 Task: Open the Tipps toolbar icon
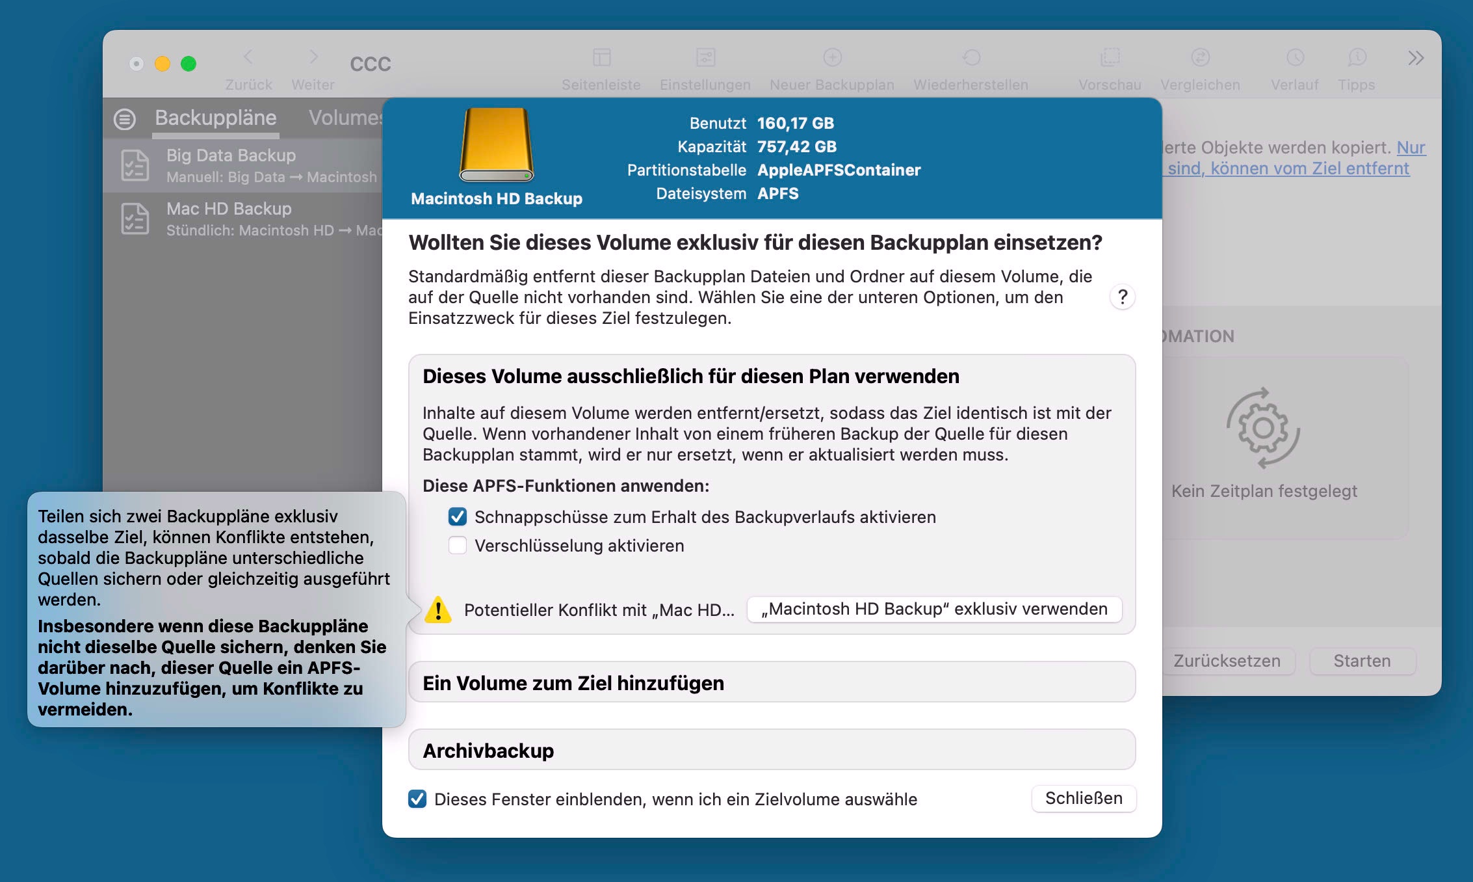pos(1357,57)
